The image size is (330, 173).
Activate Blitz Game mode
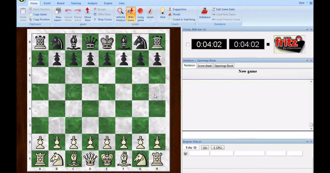[x=131, y=14]
